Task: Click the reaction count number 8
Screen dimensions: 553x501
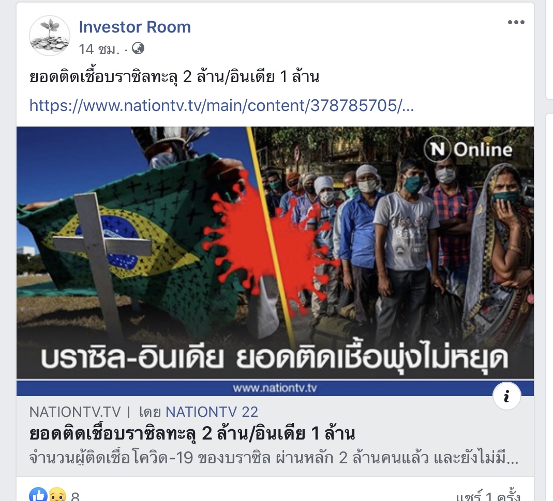Action: pyautogui.click(x=75, y=496)
